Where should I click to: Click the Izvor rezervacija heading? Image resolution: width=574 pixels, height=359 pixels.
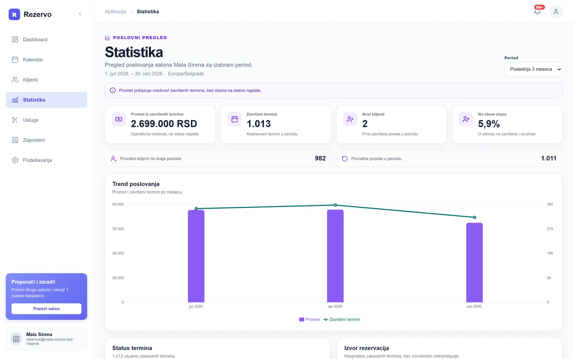pos(367,348)
